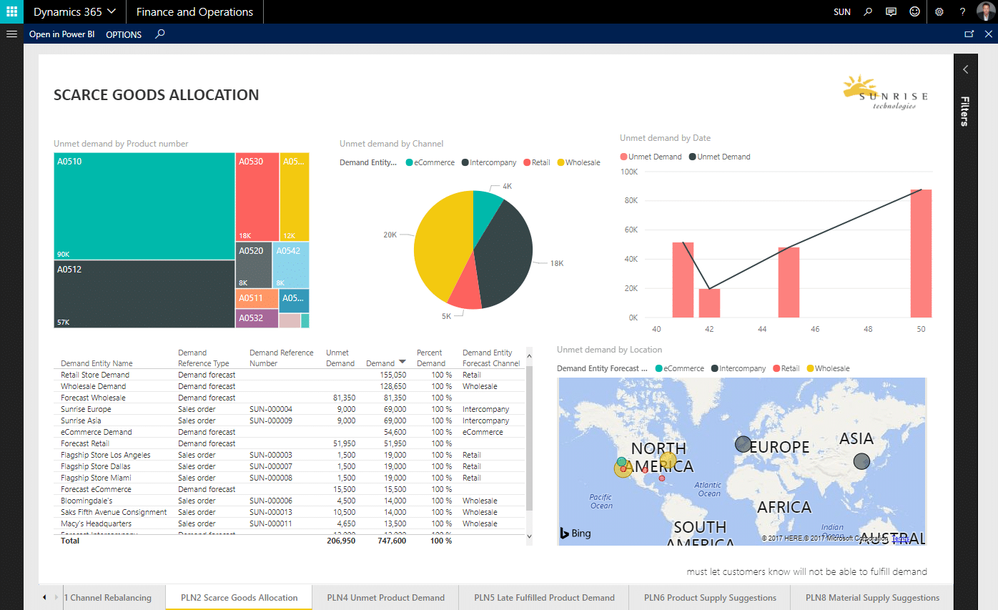This screenshot has height=610, width=998.
Task: Click Intercompany legend in map visual
Action: (x=738, y=368)
